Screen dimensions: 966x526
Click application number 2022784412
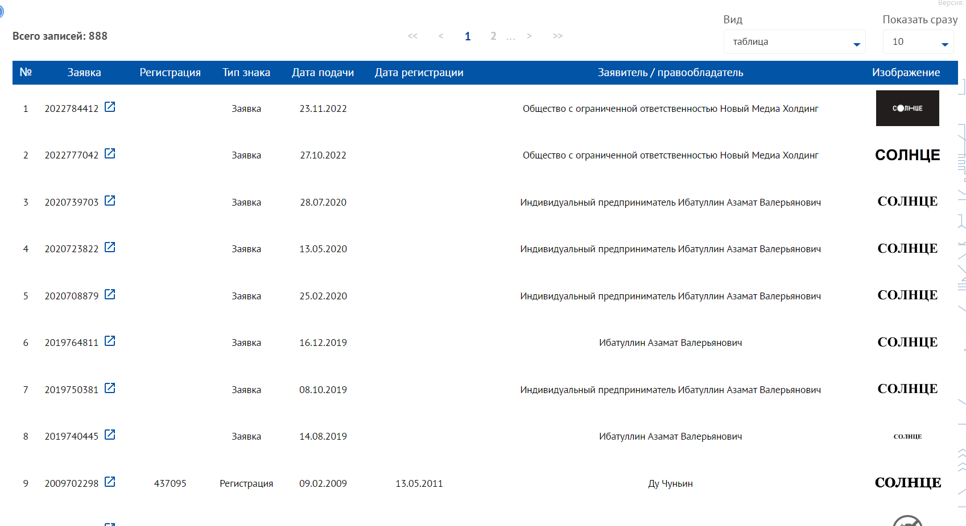tap(72, 109)
